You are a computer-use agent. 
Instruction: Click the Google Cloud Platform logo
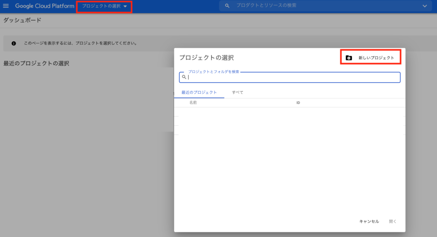pos(44,6)
